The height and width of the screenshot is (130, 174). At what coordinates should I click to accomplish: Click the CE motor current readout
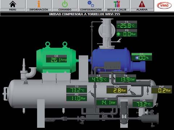click(56, 58)
